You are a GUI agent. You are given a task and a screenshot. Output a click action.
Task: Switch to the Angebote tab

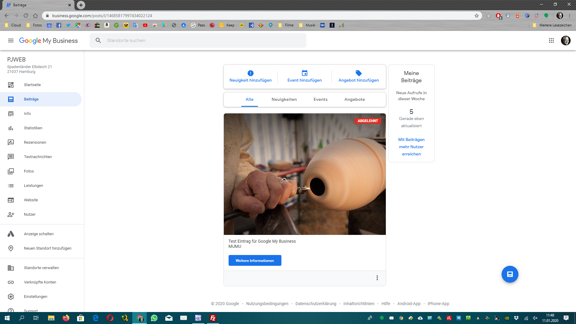pos(355,100)
